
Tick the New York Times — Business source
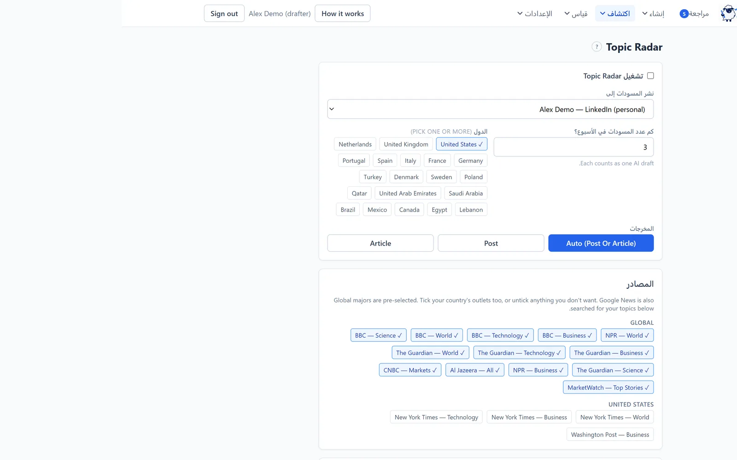[529, 417]
